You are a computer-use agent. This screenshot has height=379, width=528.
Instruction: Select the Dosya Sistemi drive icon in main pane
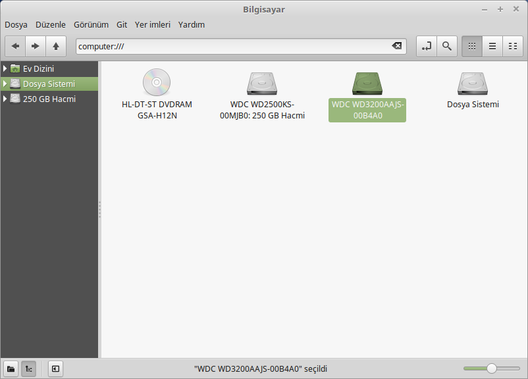tap(473, 84)
